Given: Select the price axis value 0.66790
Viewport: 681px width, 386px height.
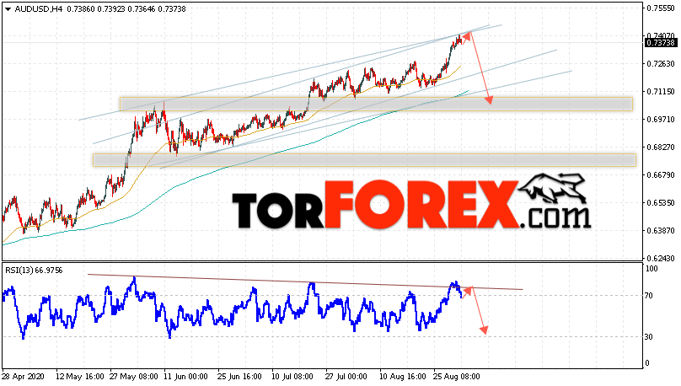Looking at the screenshot, I should 661,175.
